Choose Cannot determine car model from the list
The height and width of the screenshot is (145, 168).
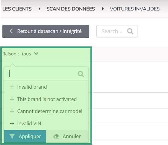[x=46, y=111]
